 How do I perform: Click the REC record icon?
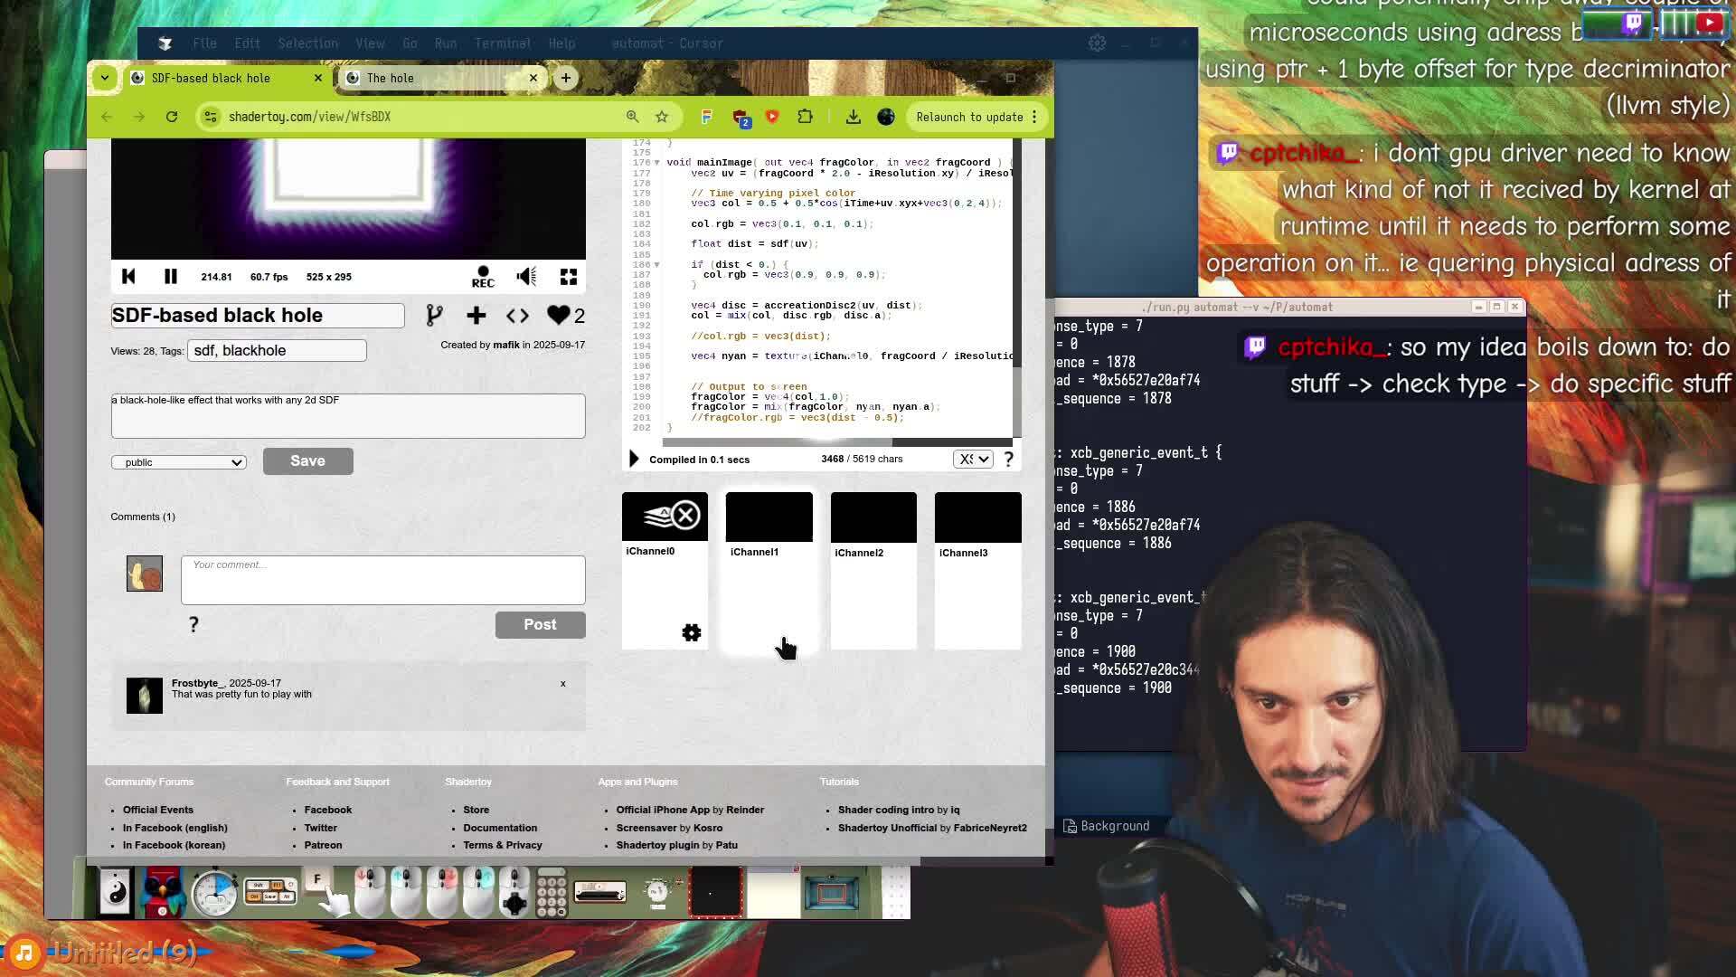(x=483, y=277)
